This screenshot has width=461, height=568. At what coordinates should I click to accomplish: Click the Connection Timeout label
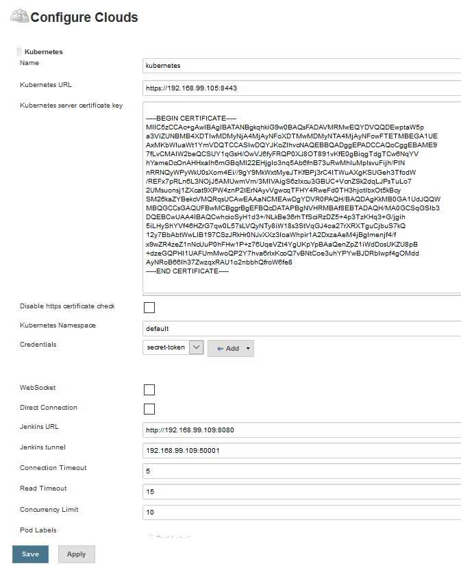click(x=53, y=468)
